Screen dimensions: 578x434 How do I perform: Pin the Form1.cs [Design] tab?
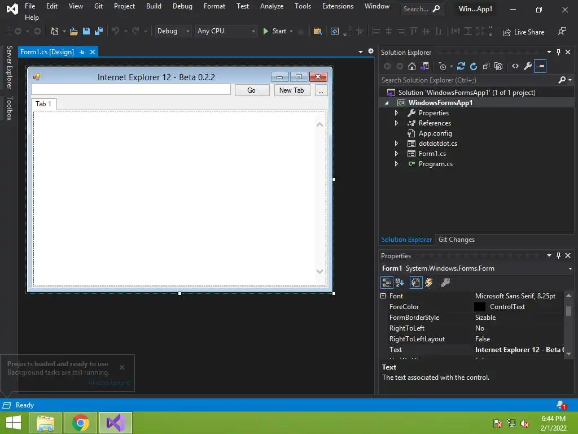pyautogui.click(x=82, y=52)
